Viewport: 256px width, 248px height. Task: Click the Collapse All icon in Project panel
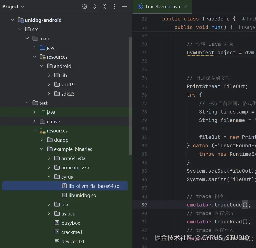pos(104,7)
